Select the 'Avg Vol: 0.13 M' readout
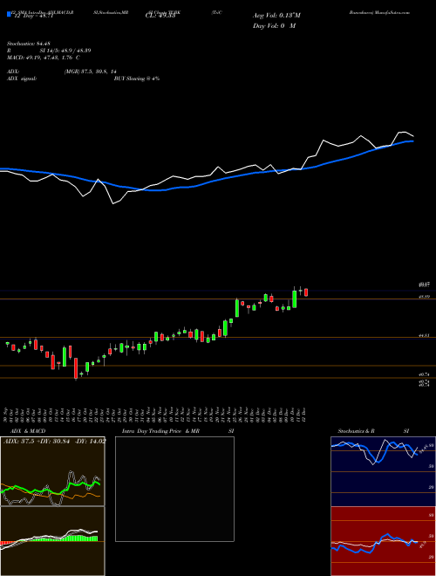436x576 pixels. pos(276,16)
